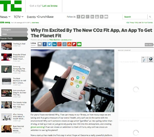
Task: Click the TechCrunch logo
Action: pos(11,6)
